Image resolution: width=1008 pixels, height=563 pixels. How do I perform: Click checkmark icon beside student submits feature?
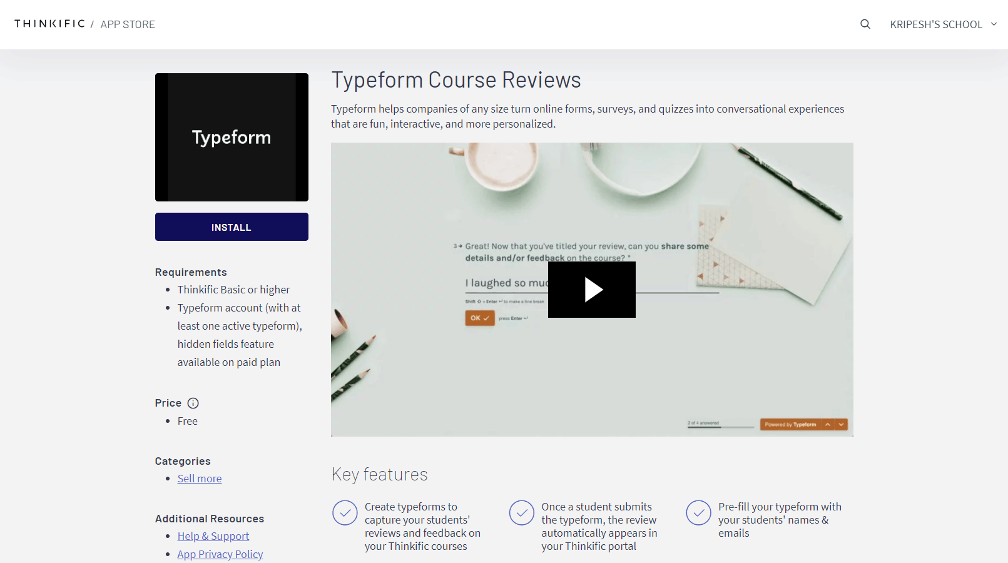[522, 513]
